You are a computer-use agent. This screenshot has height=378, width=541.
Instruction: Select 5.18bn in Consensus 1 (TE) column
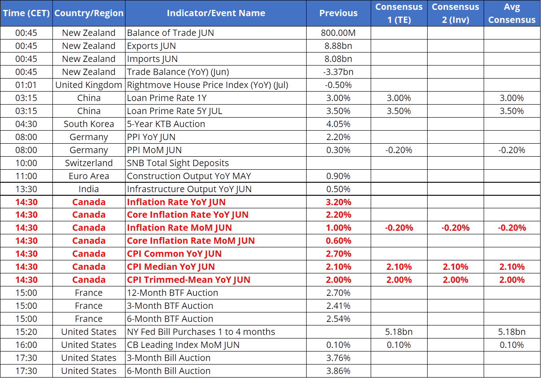(x=399, y=332)
